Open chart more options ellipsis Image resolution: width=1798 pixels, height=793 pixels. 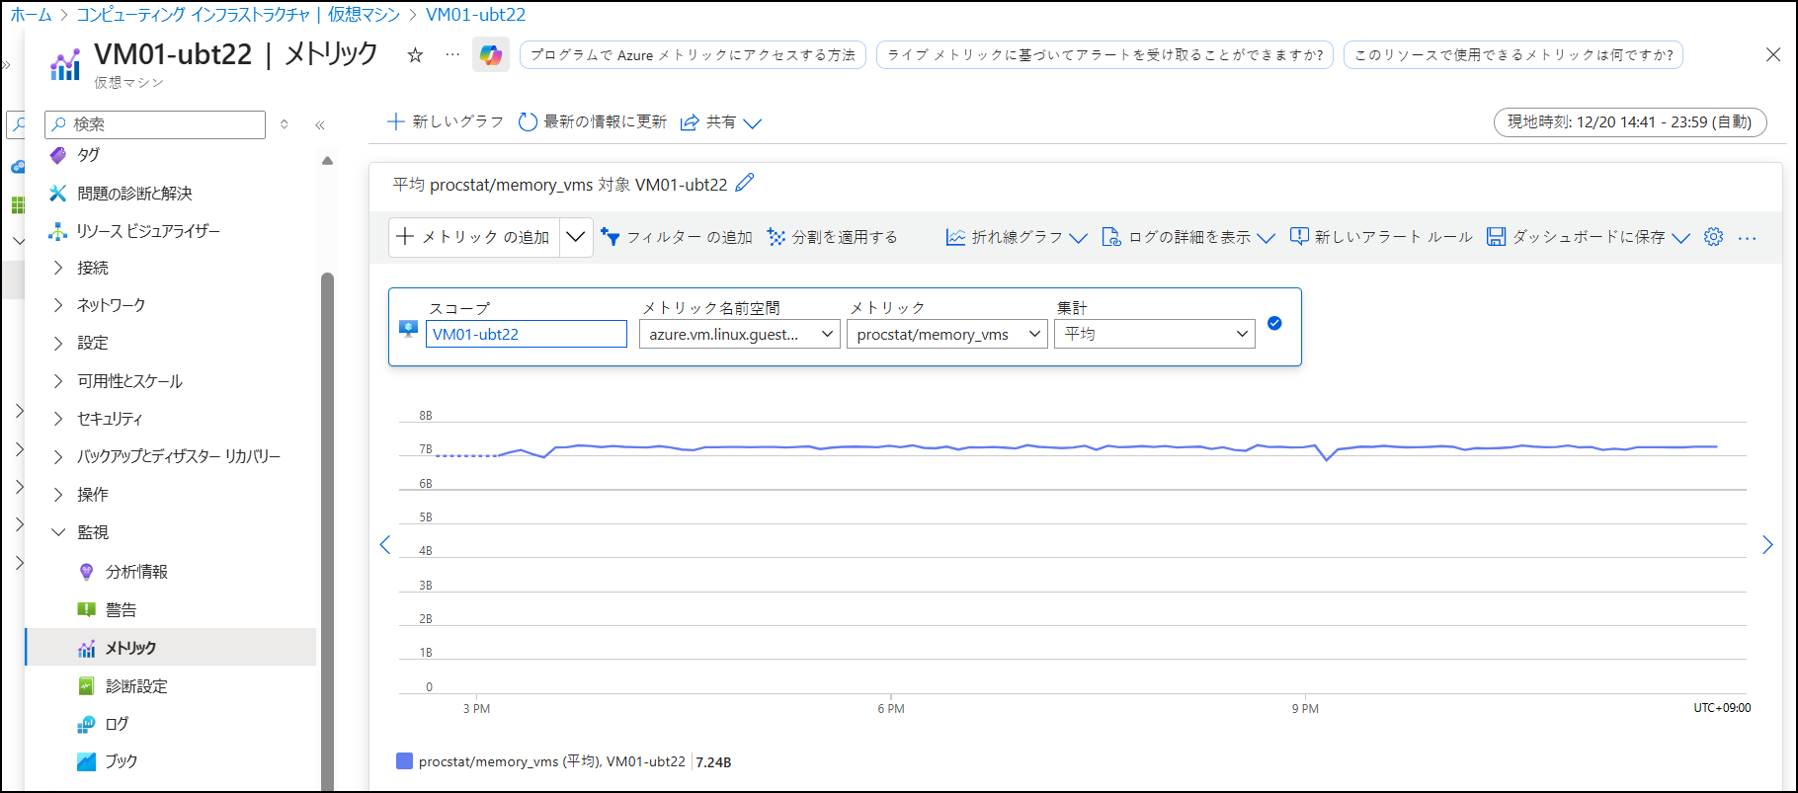(1748, 238)
